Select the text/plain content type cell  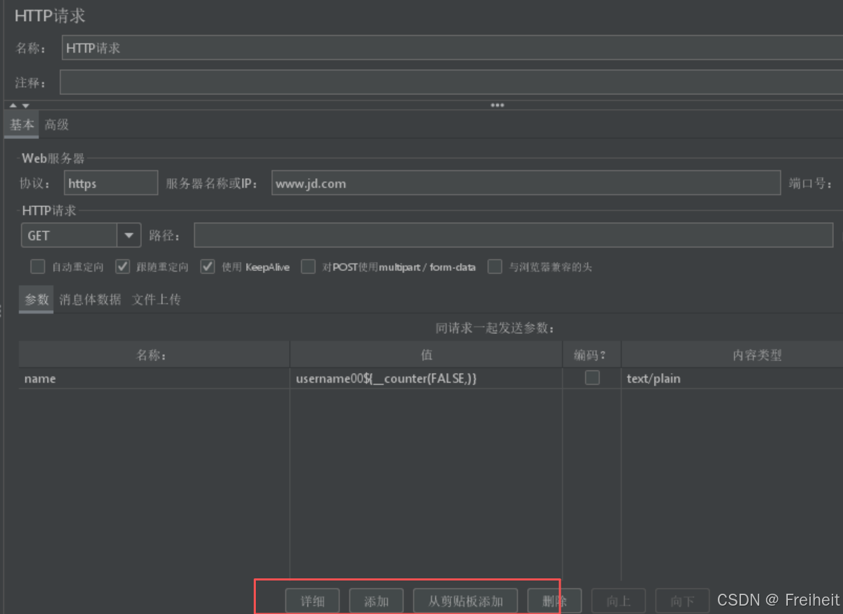point(733,379)
